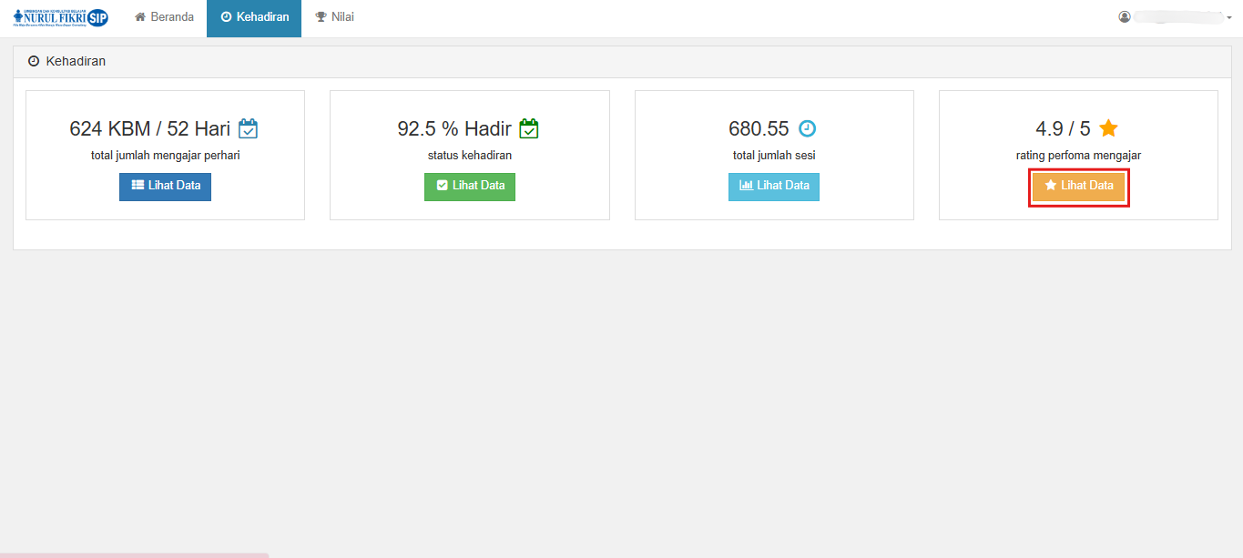Click the blurred username in the navbar
1243x558 pixels.
coord(1178,17)
